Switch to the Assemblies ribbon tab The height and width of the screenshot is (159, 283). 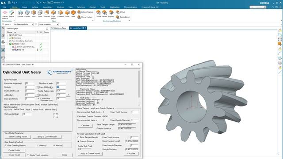pos(47,7)
